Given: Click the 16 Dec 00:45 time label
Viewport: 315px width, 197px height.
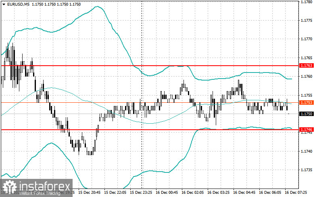Looking at the screenshot, I should pyautogui.click(x=167, y=193).
